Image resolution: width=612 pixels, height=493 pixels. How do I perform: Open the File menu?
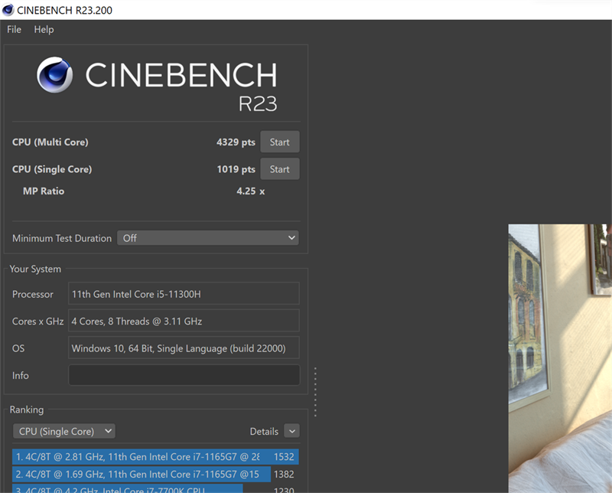(13, 30)
